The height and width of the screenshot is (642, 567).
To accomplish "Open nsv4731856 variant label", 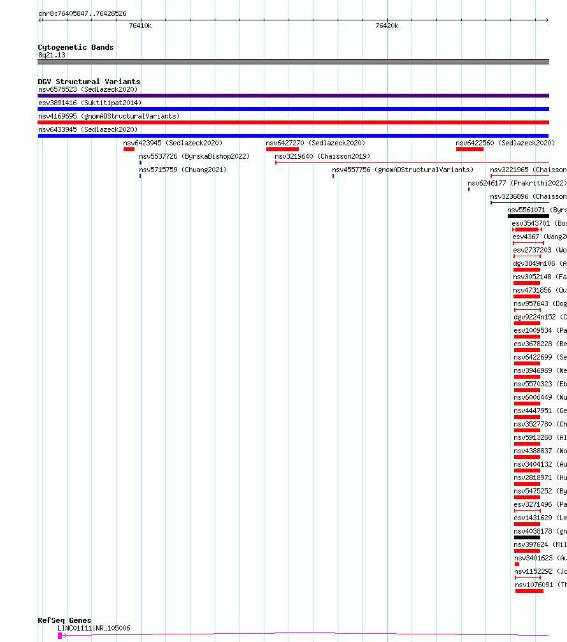I will (x=540, y=290).
